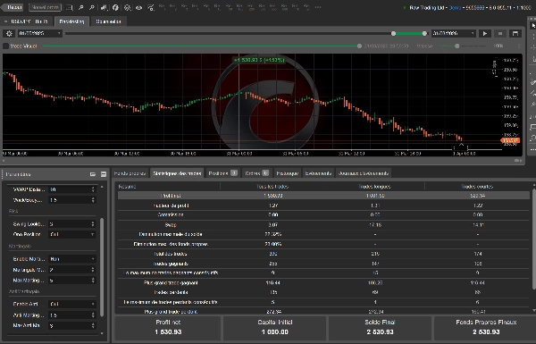The height and width of the screenshot is (344, 536).
Task: Click the chart selection rectangle toolbar icon
Action: (x=69, y=7)
